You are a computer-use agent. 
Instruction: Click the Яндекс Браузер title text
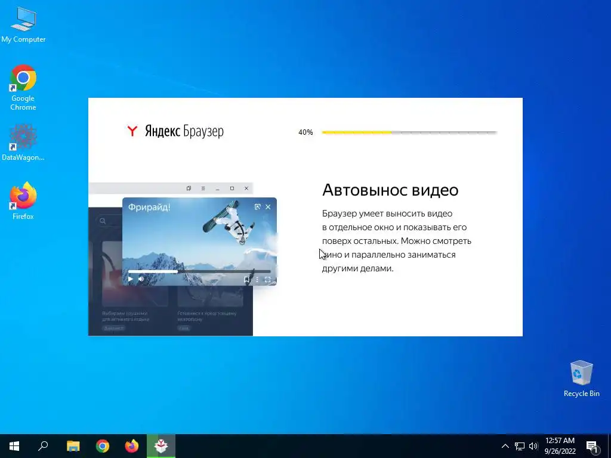coord(184,131)
